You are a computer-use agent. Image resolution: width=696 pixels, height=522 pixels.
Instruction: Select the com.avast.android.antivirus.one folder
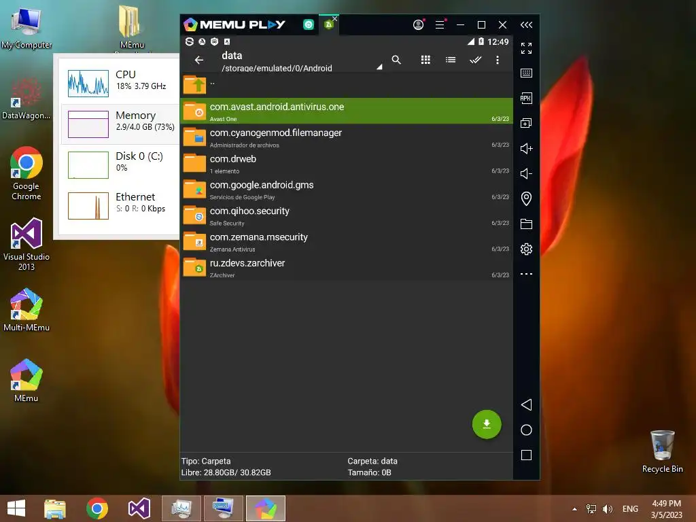click(x=347, y=111)
